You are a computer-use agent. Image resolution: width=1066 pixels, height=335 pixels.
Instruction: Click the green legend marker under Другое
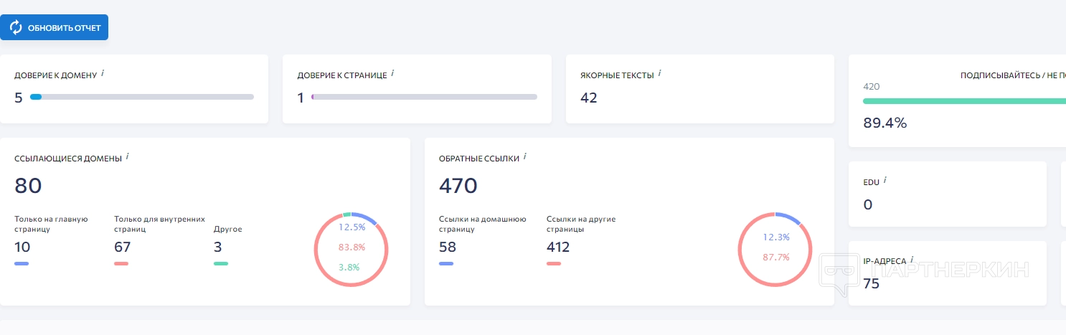coord(221,264)
